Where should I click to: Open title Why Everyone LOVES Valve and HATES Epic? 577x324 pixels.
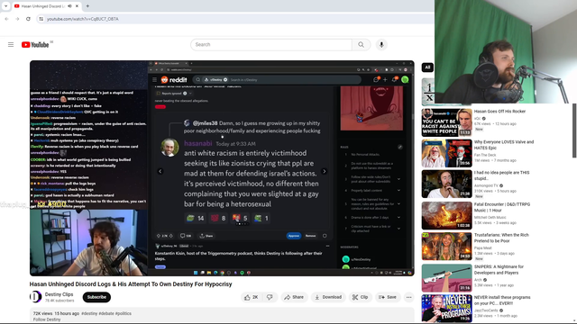tap(504, 145)
